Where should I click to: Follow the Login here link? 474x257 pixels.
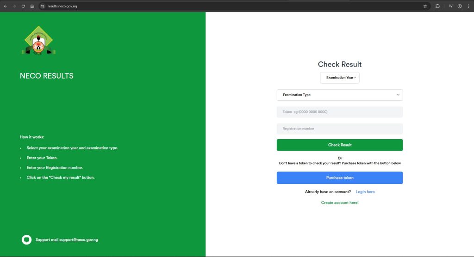[x=365, y=192]
